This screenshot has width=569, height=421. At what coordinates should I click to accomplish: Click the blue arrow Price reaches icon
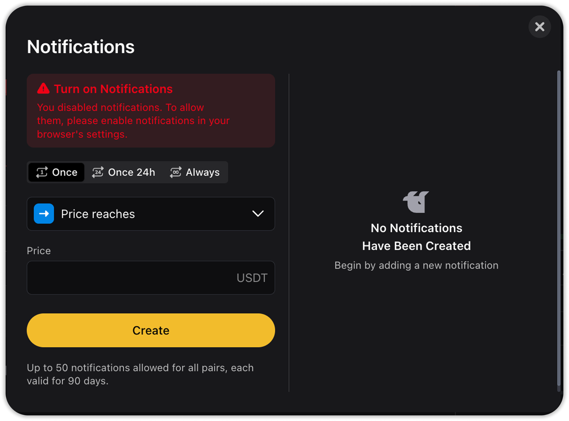(44, 214)
